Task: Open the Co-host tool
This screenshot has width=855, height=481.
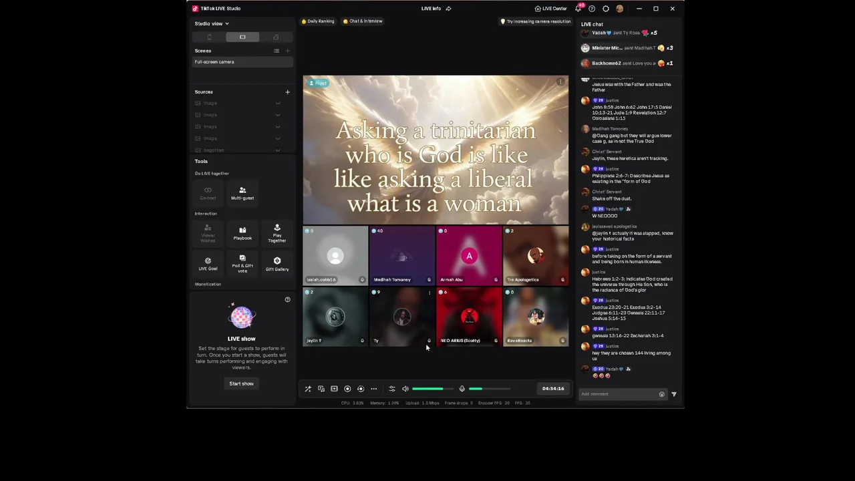Action: click(208, 194)
